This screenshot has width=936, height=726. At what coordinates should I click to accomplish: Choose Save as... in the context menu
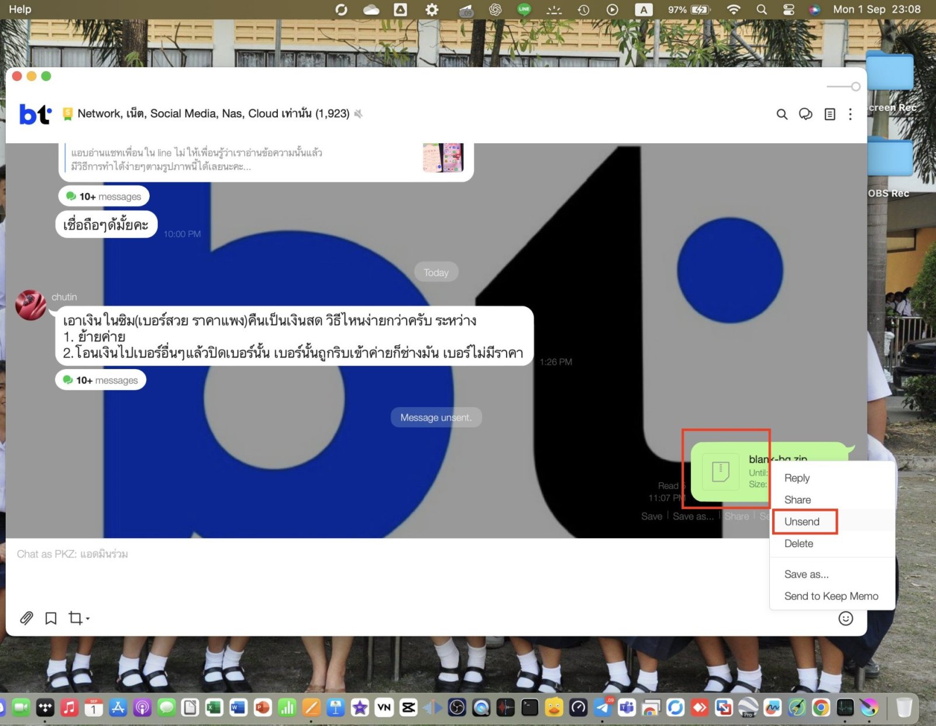(x=806, y=574)
